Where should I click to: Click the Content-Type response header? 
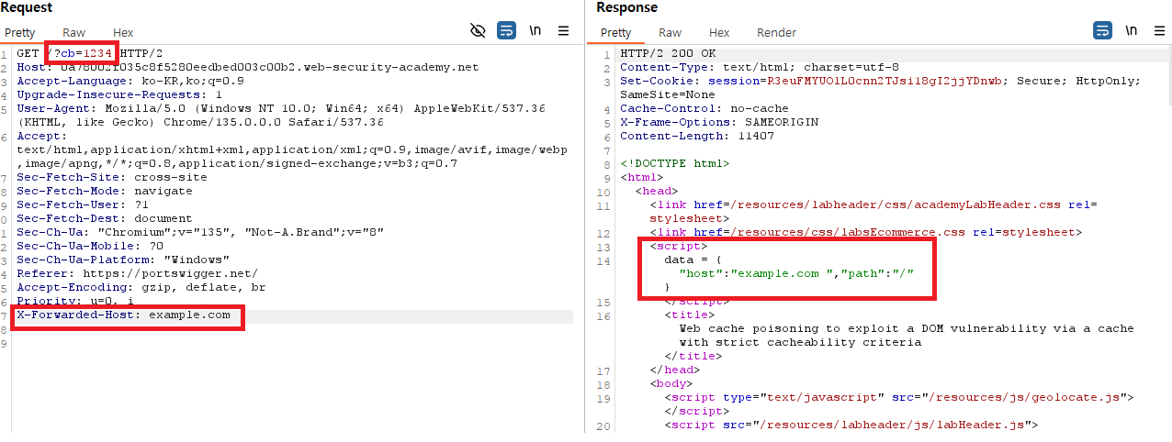(760, 67)
